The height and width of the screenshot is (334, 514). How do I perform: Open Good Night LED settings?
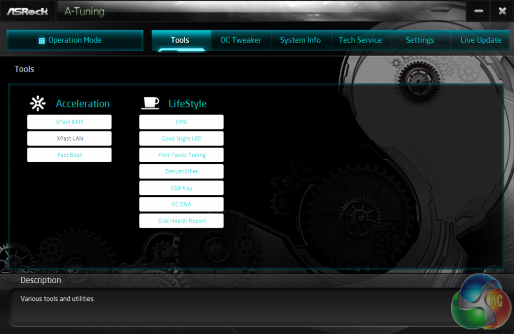pyautogui.click(x=181, y=139)
